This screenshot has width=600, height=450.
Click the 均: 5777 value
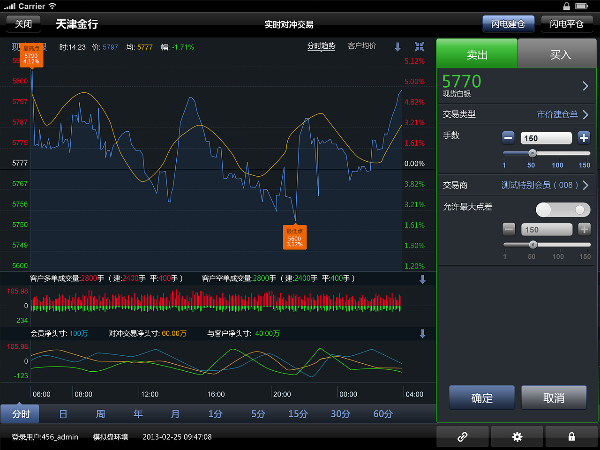[x=140, y=47]
